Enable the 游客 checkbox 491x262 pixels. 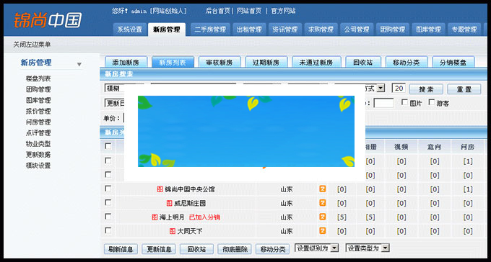click(432, 102)
